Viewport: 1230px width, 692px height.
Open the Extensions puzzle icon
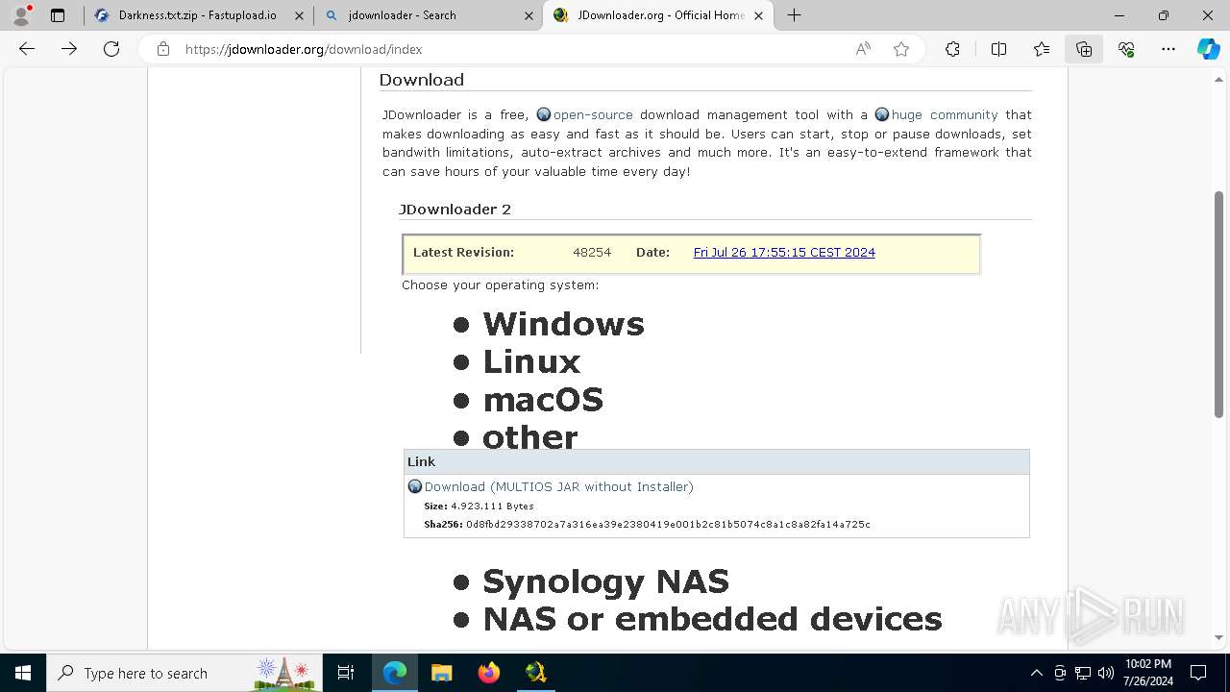(952, 49)
